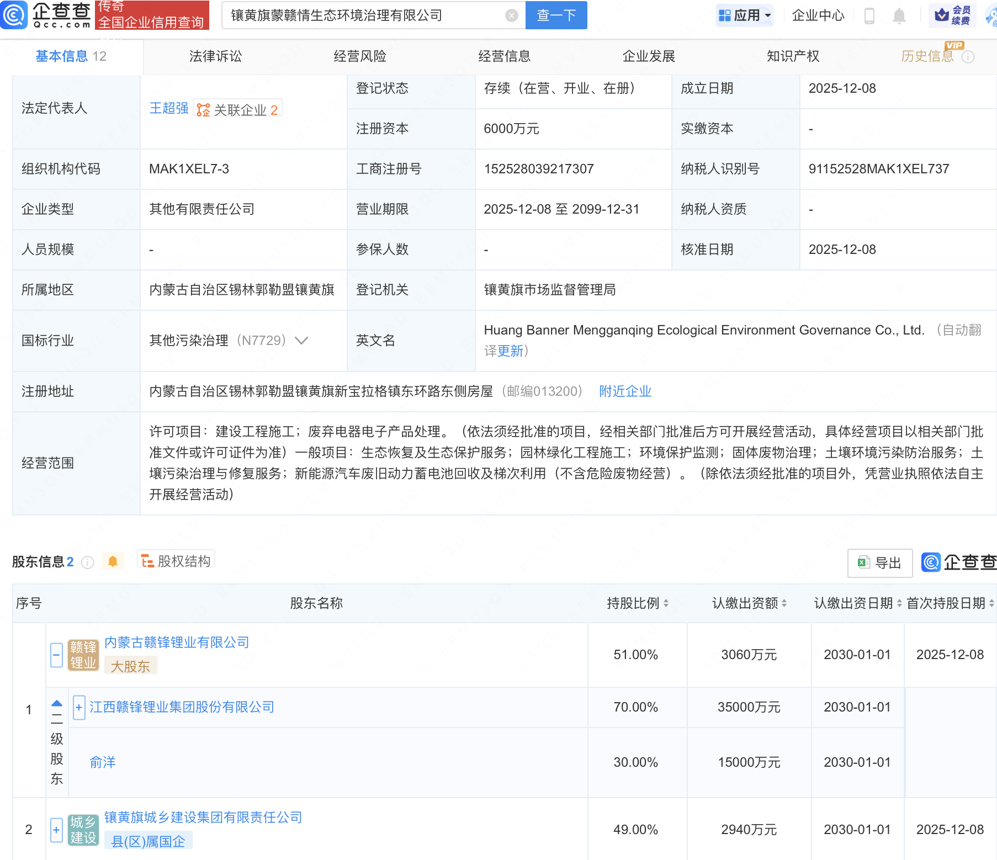Click the 关联企业 icon beside 王超强

(x=203, y=109)
